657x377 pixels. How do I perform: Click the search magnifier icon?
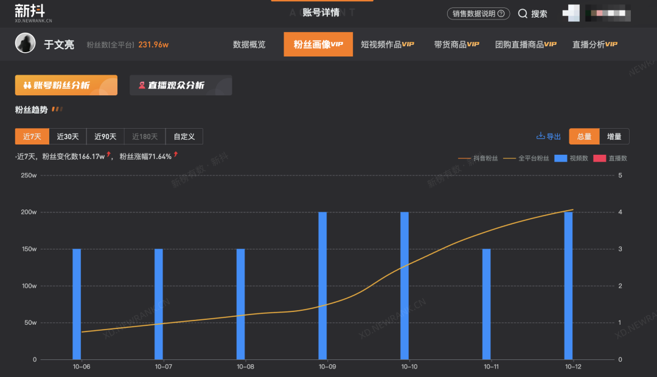tap(523, 13)
